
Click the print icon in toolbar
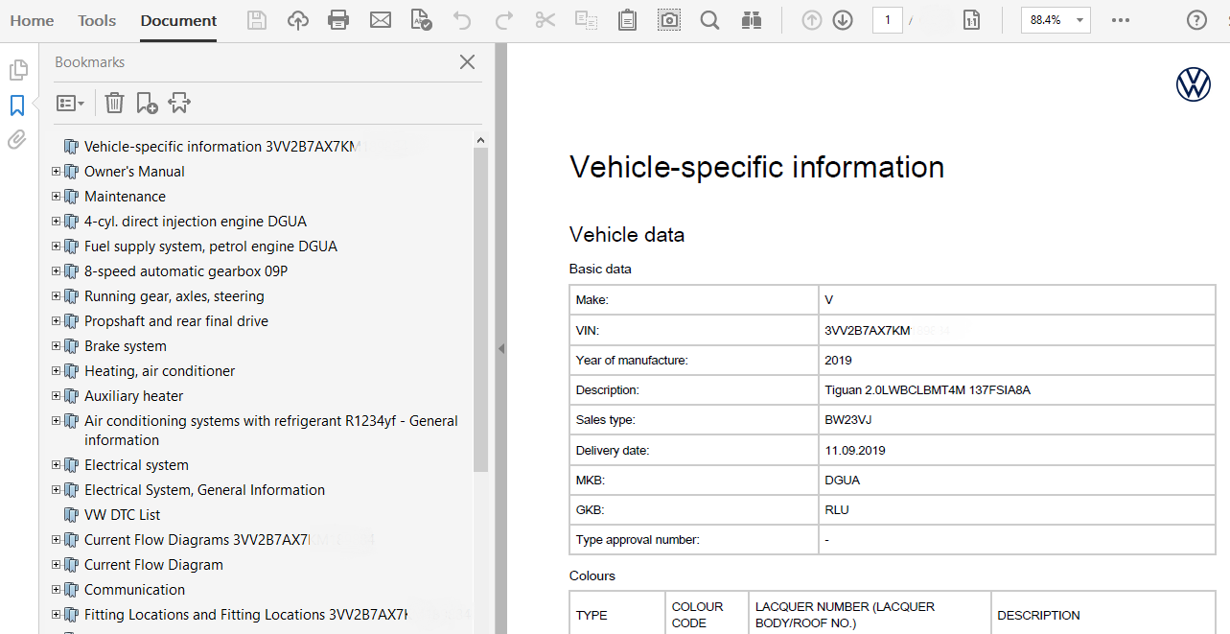338,20
